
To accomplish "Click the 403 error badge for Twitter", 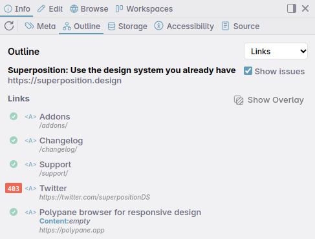I will click(x=14, y=188).
